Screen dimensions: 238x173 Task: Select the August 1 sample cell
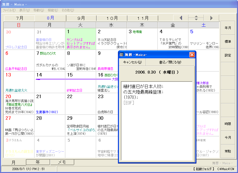point(81,39)
